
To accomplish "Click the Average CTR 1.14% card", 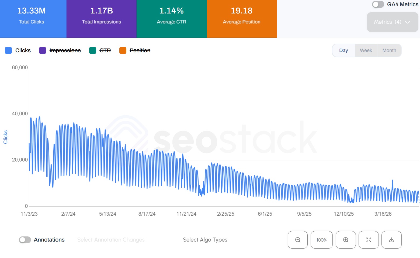I will tap(172, 19).
